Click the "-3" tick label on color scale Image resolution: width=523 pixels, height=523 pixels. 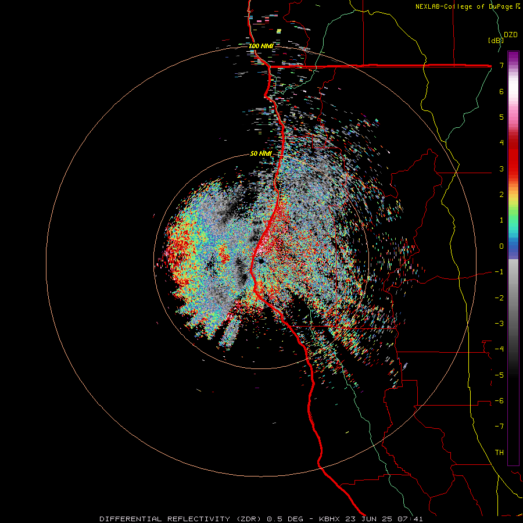pos(499,324)
